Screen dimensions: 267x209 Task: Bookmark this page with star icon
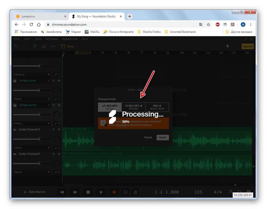209,25
